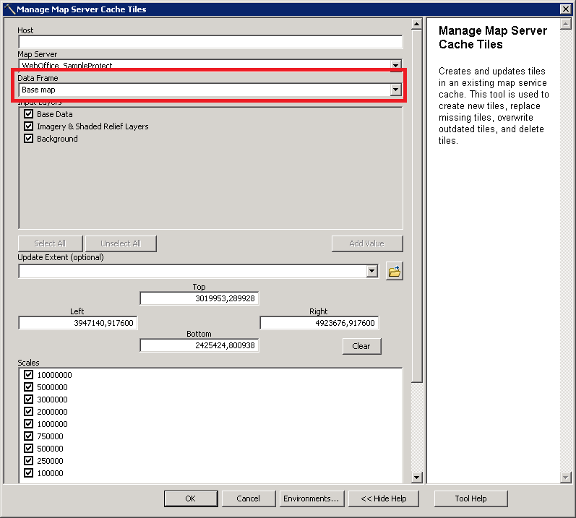Click the Host input field

pyautogui.click(x=210, y=42)
